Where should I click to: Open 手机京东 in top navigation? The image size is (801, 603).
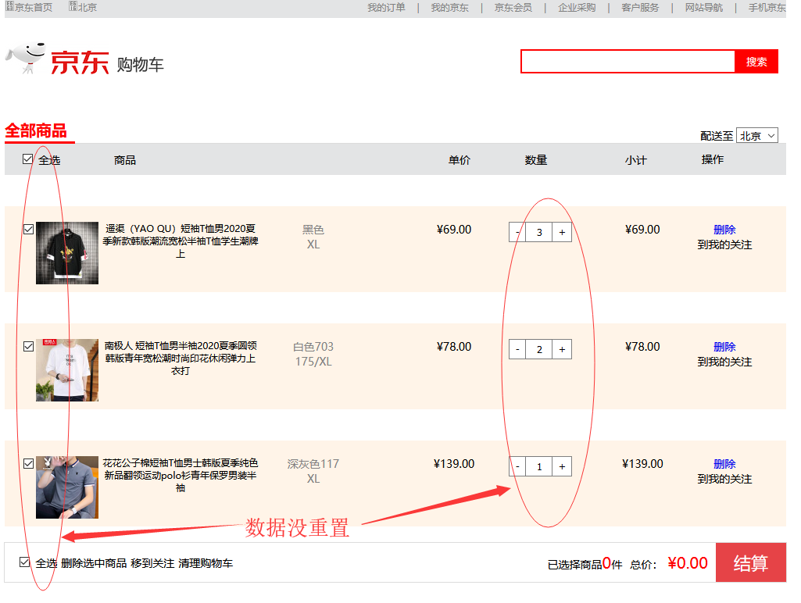click(767, 8)
